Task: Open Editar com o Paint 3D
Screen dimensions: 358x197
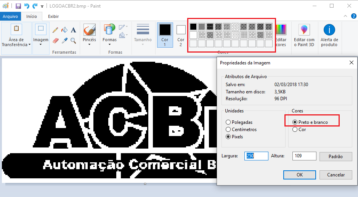Action: coord(304,35)
